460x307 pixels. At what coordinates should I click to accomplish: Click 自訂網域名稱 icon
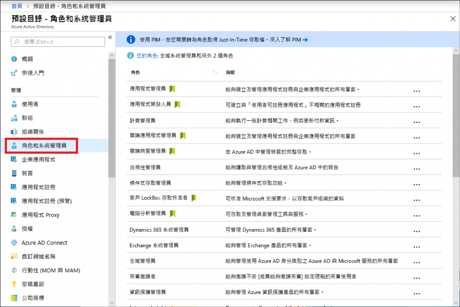pyautogui.click(x=14, y=256)
